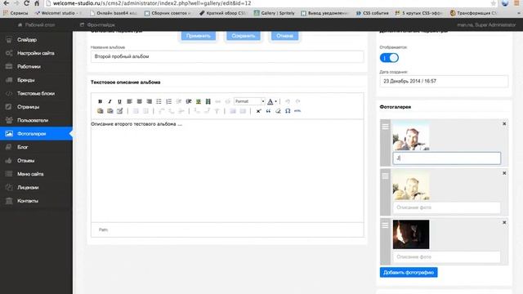
Task: Insert a horizontal line in the editor
Action: point(297,111)
